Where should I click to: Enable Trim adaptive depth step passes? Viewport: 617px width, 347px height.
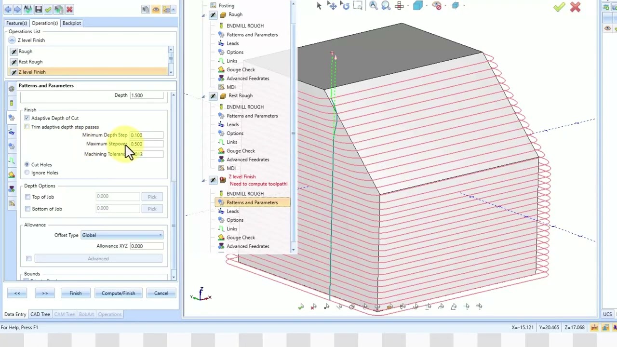point(27,127)
